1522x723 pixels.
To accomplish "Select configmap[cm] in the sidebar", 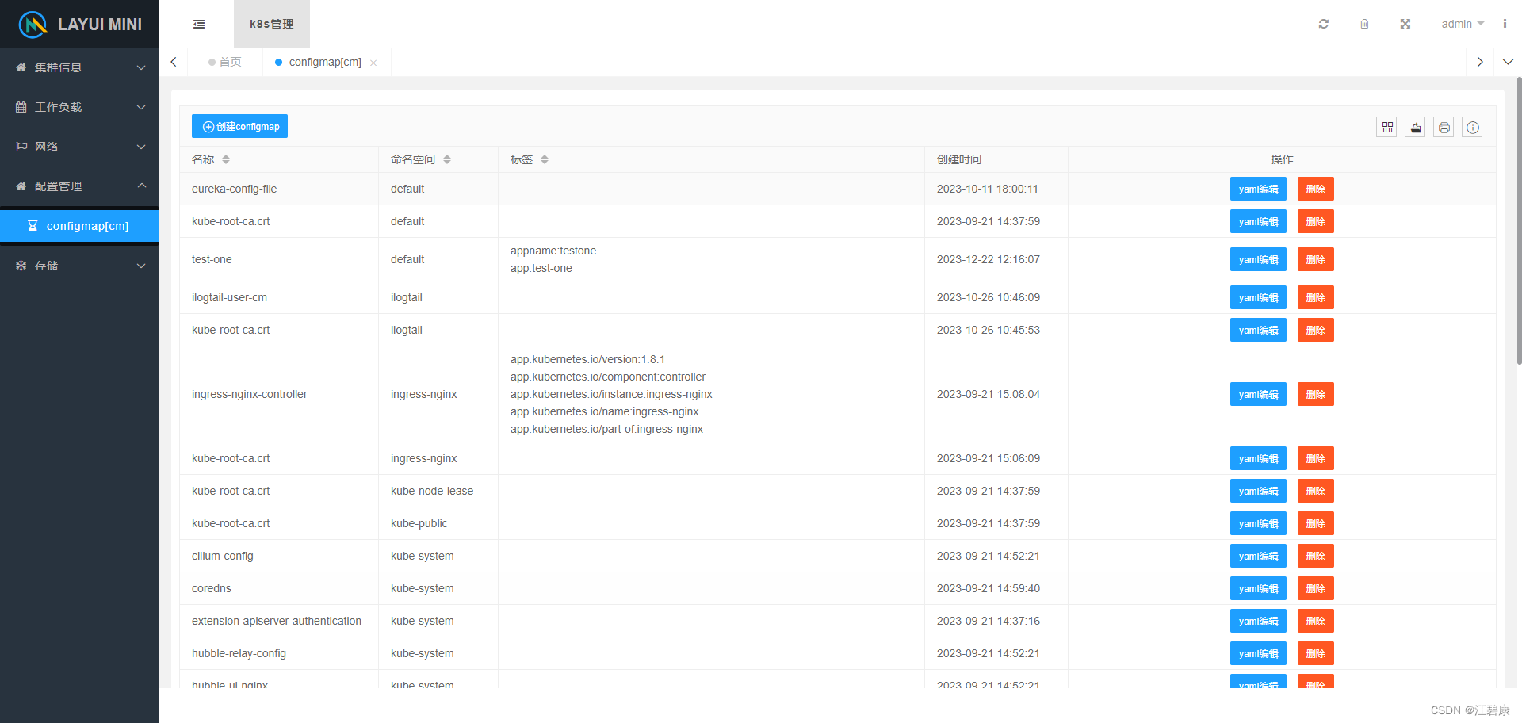I will point(79,226).
